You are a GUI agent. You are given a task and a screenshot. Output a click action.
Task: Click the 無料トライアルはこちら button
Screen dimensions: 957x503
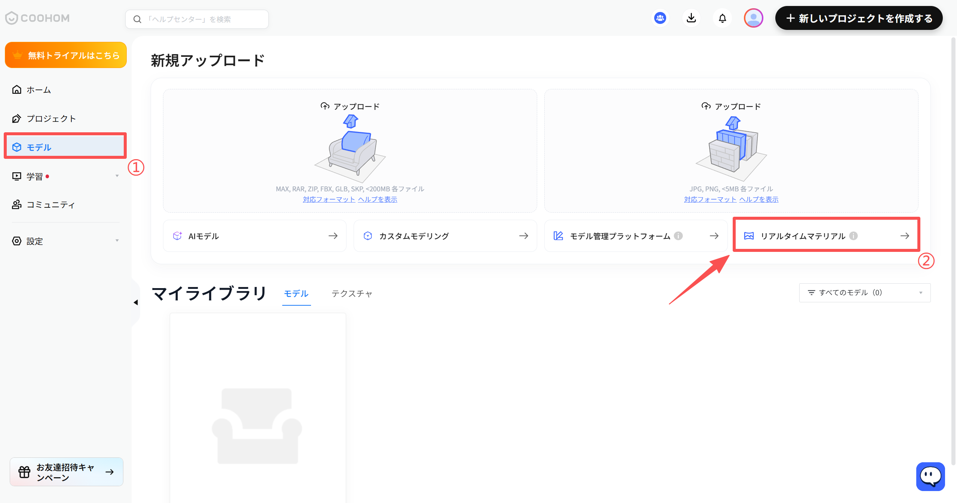[x=66, y=55]
